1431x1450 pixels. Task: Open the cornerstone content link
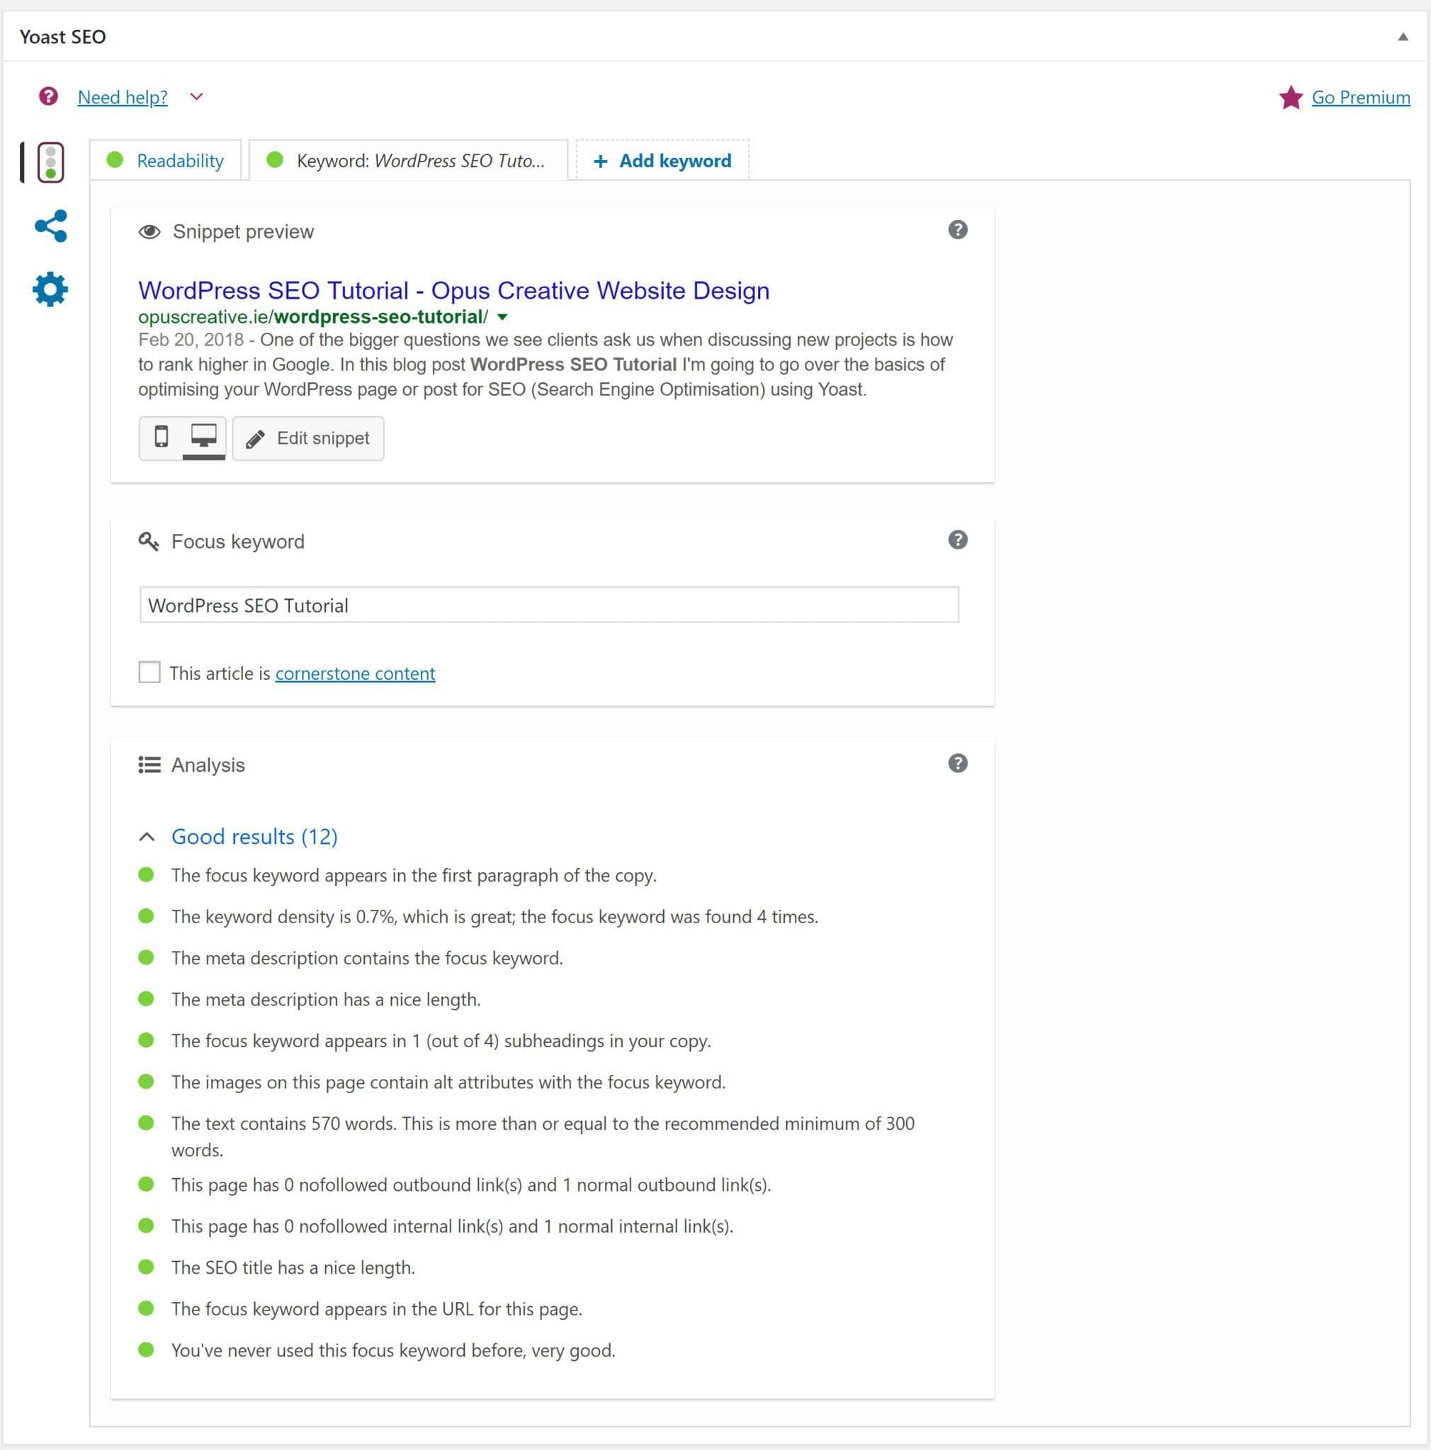(354, 673)
